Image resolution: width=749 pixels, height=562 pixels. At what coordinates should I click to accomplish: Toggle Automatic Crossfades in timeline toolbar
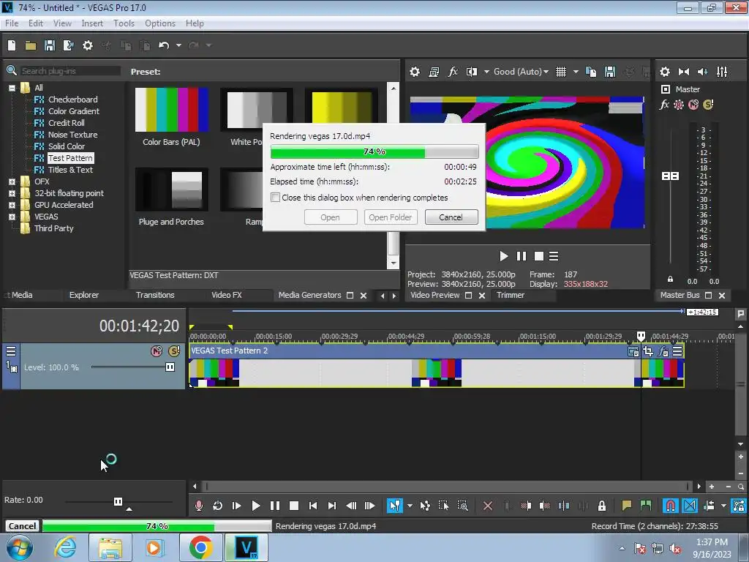point(690,506)
